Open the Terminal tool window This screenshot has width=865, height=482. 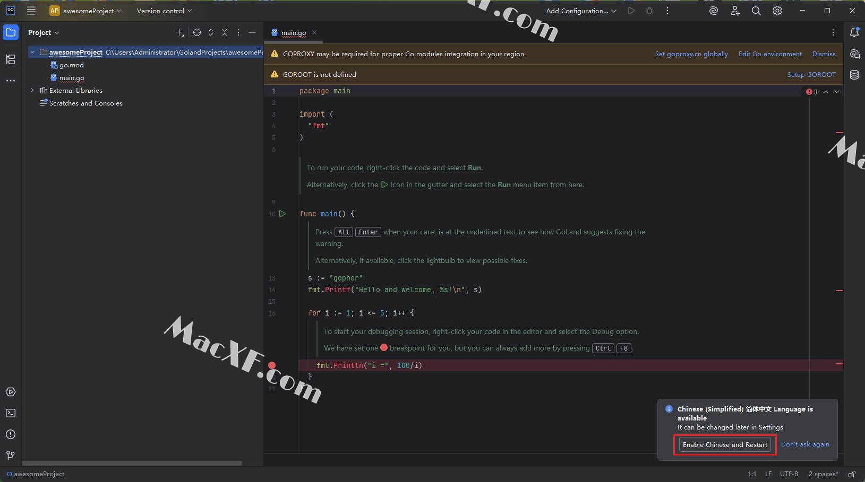click(11, 413)
